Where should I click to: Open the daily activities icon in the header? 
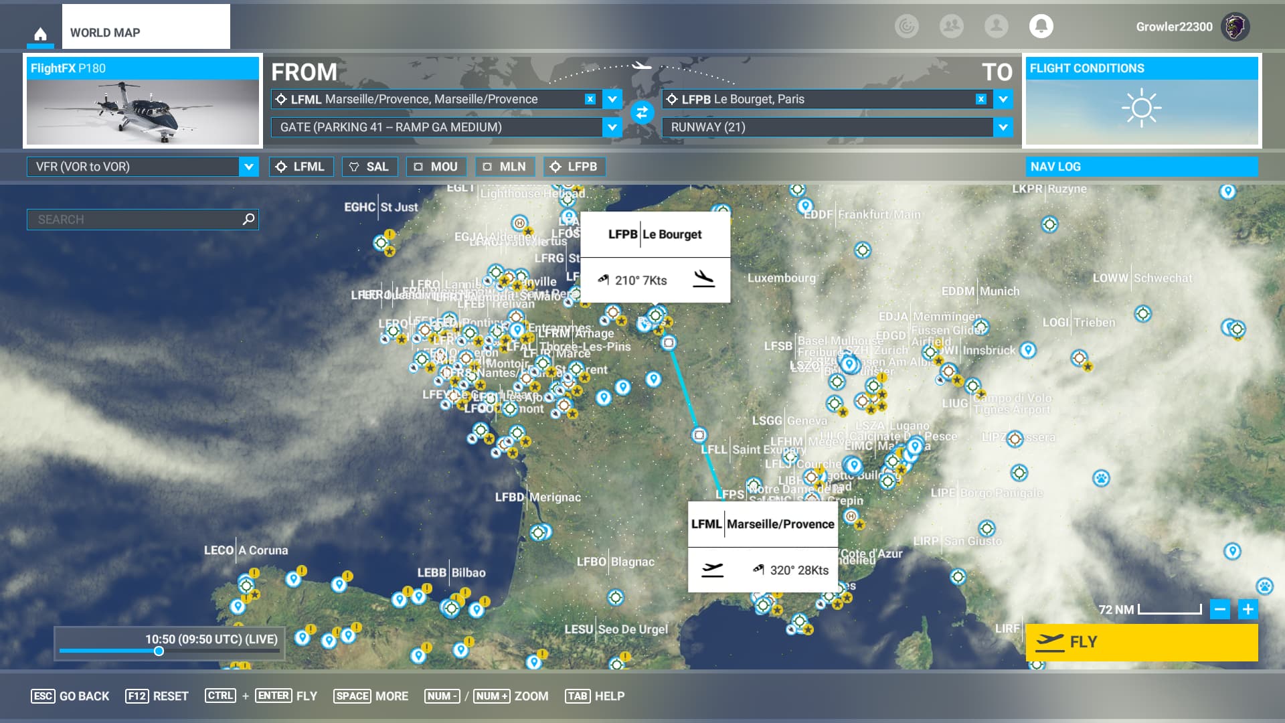907,26
